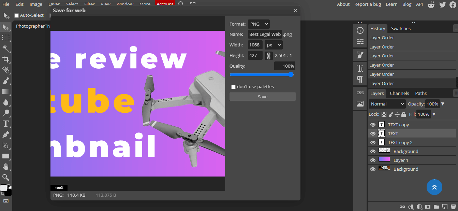This screenshot has height=211, width=458.
Task: Open the px units dropdown
Action: pyautogui.click(x=274, y=45)
